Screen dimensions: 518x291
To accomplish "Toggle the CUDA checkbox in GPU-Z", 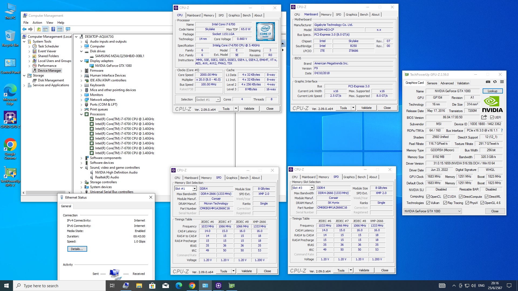I will tap(445, 197).
